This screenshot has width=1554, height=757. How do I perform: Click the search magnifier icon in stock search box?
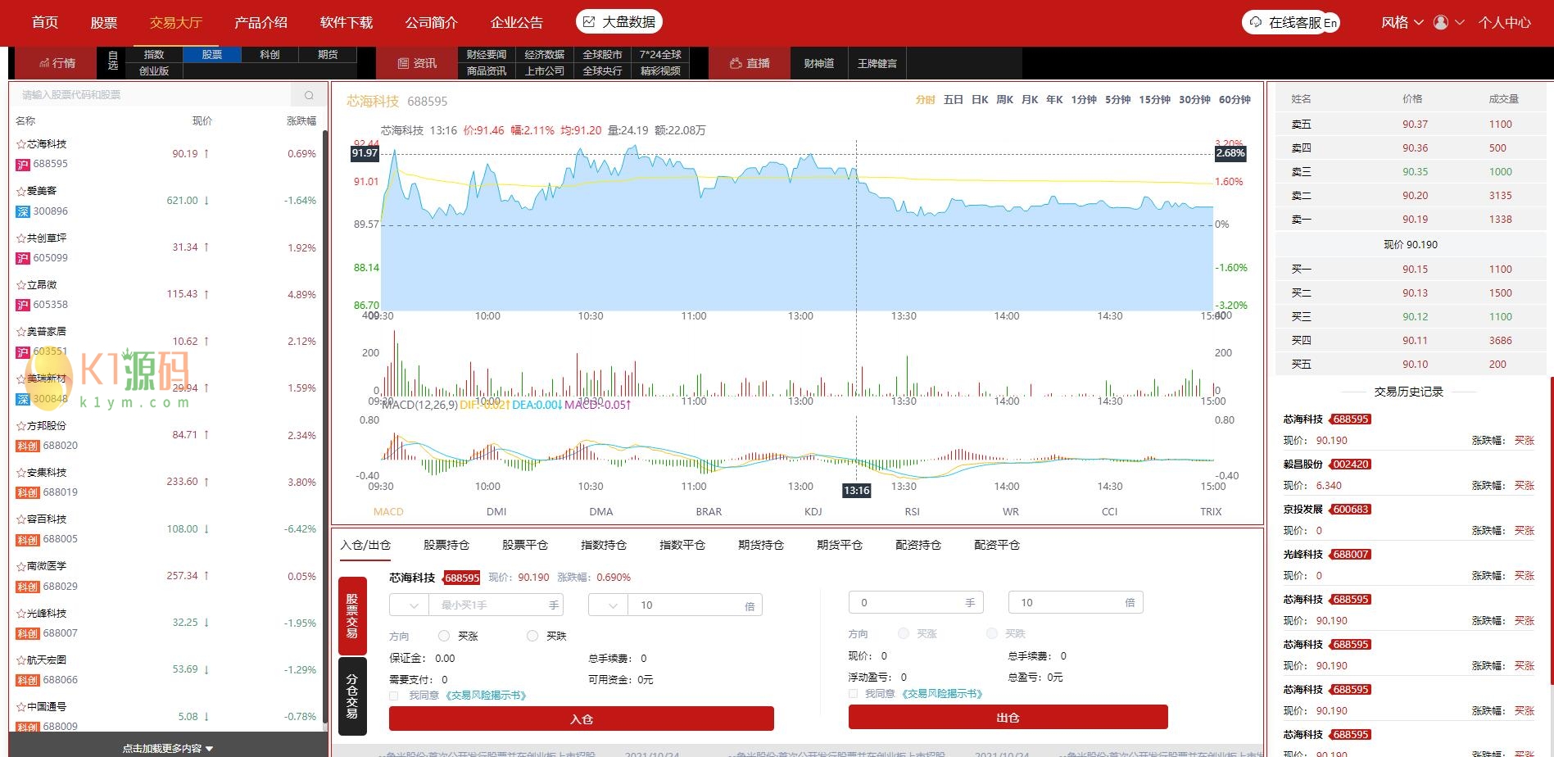click(x=309, y=95)
